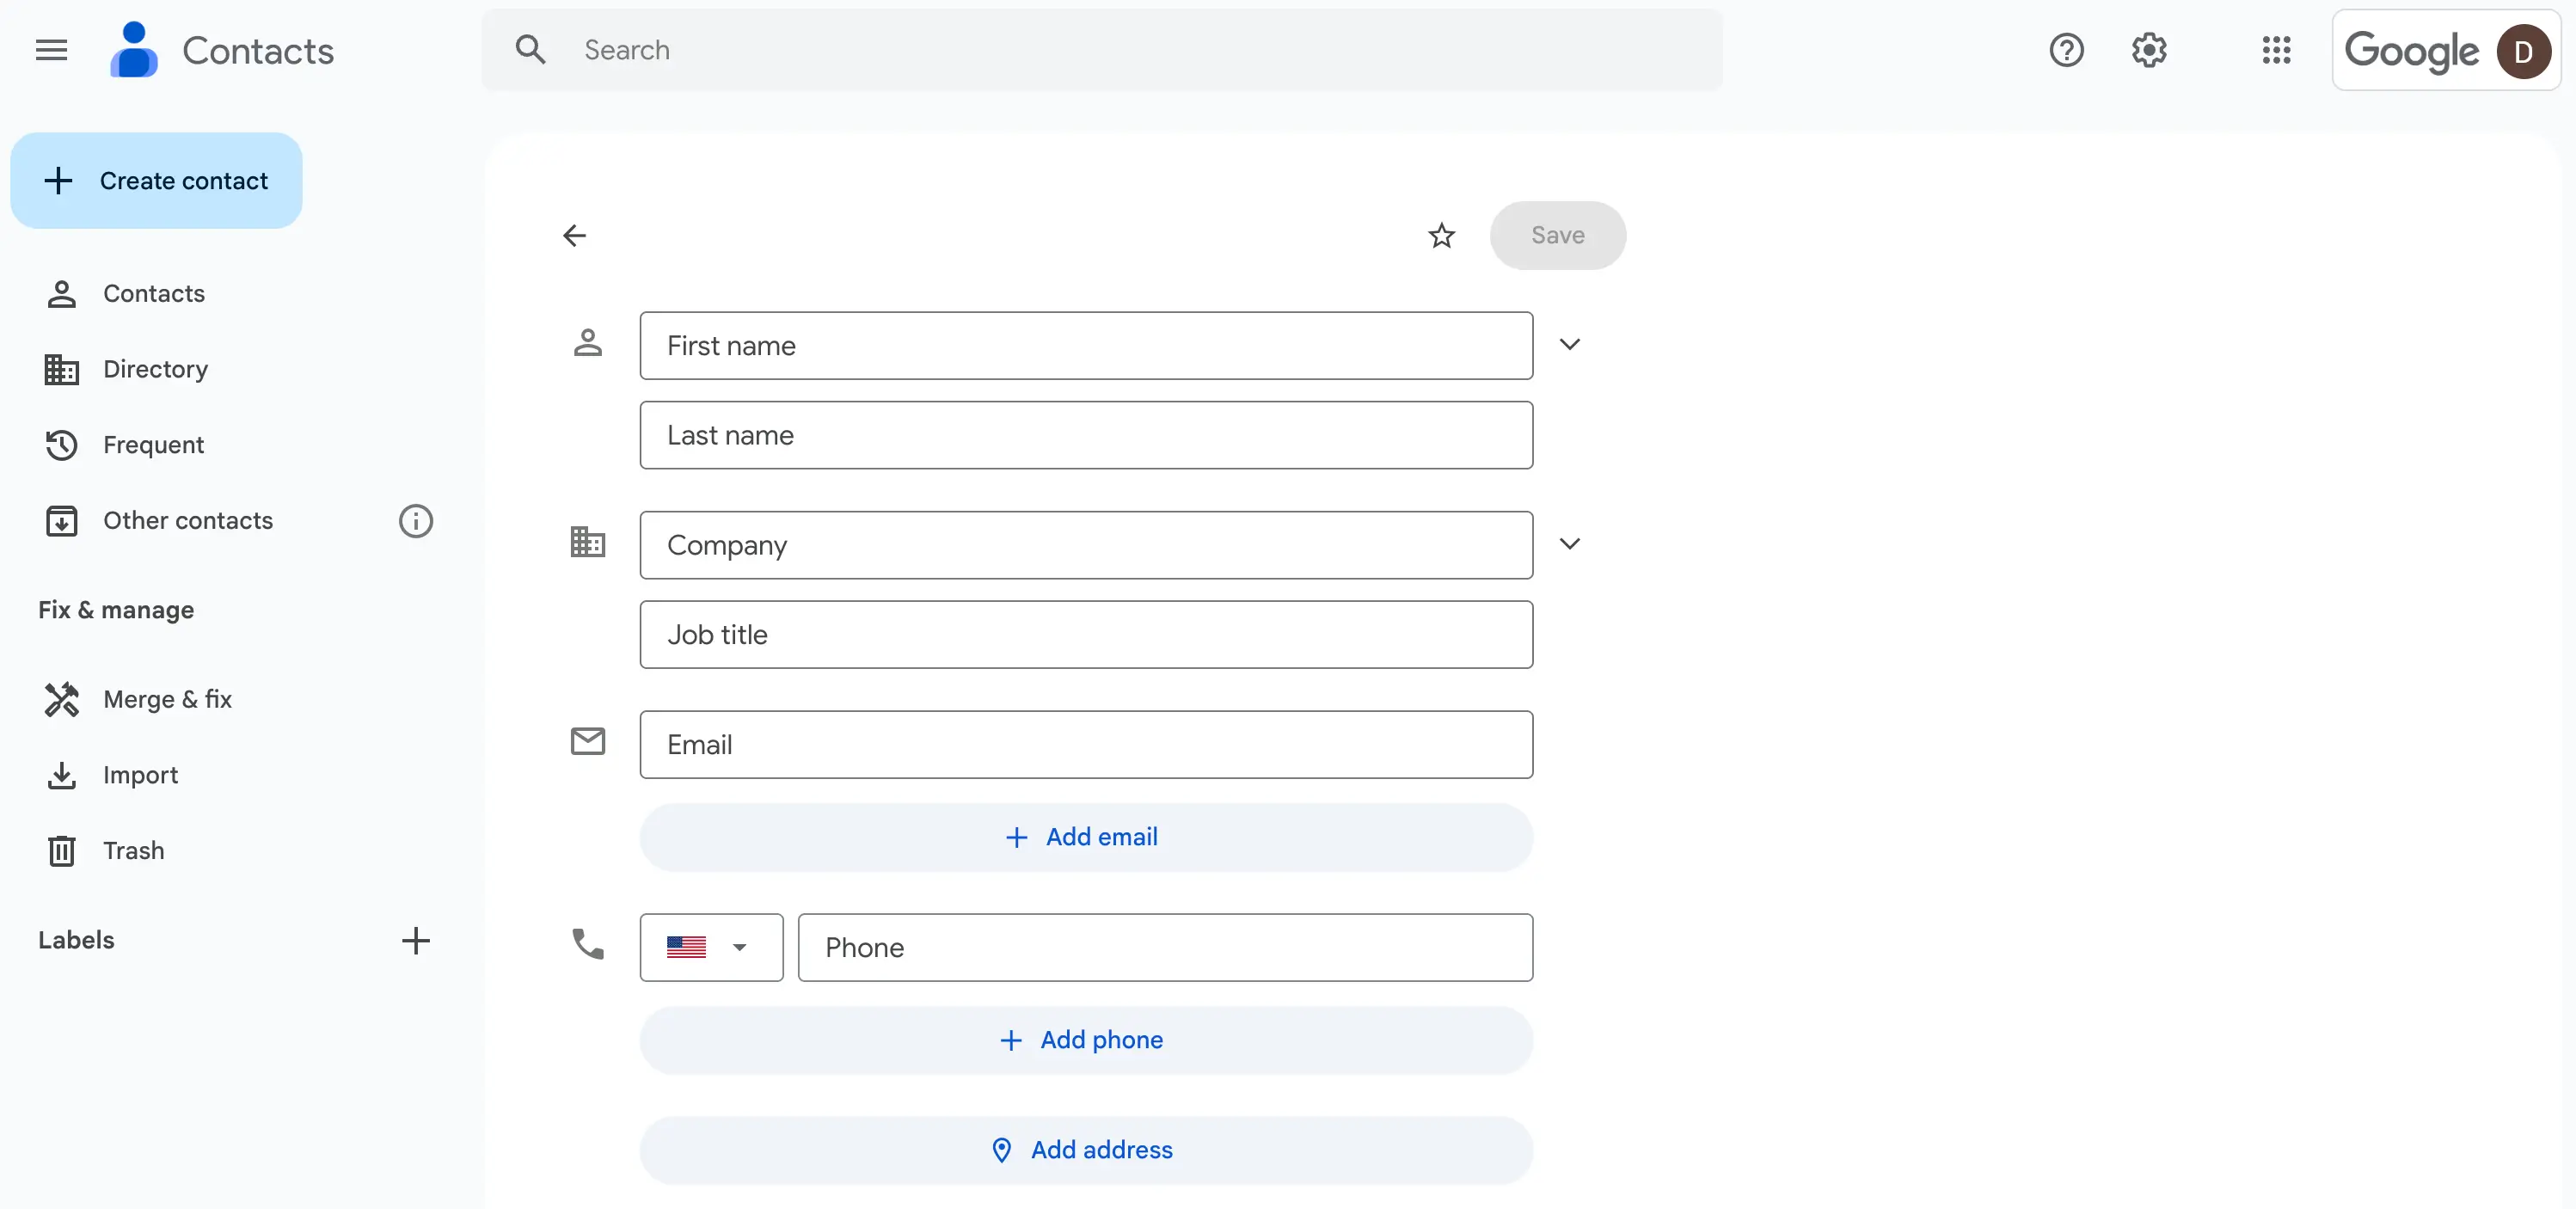
Task: Click the Other contacts info icon
Action: (x=414, y=521)
